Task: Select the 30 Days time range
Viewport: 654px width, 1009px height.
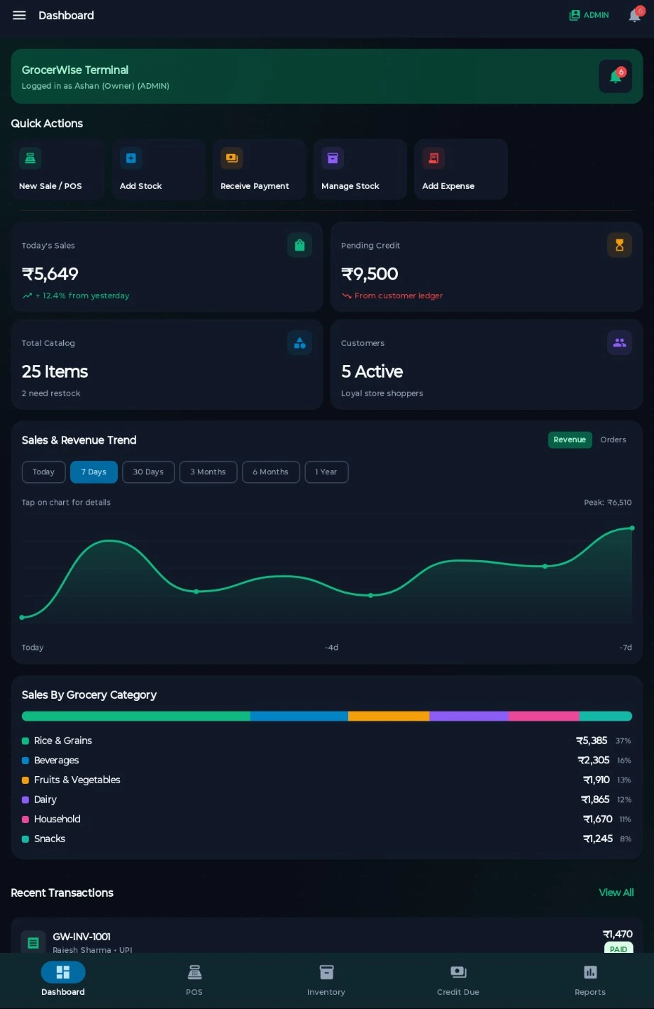Action: pyautogui.click(x=148, y=472)
